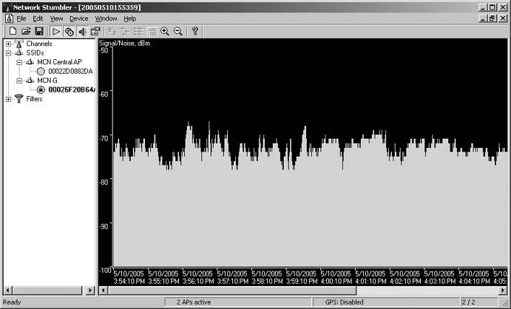Open the Options icon in toolbar

[95, 32]
